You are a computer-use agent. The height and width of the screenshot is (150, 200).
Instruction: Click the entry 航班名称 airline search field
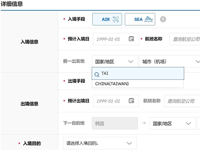pos(185,39)
